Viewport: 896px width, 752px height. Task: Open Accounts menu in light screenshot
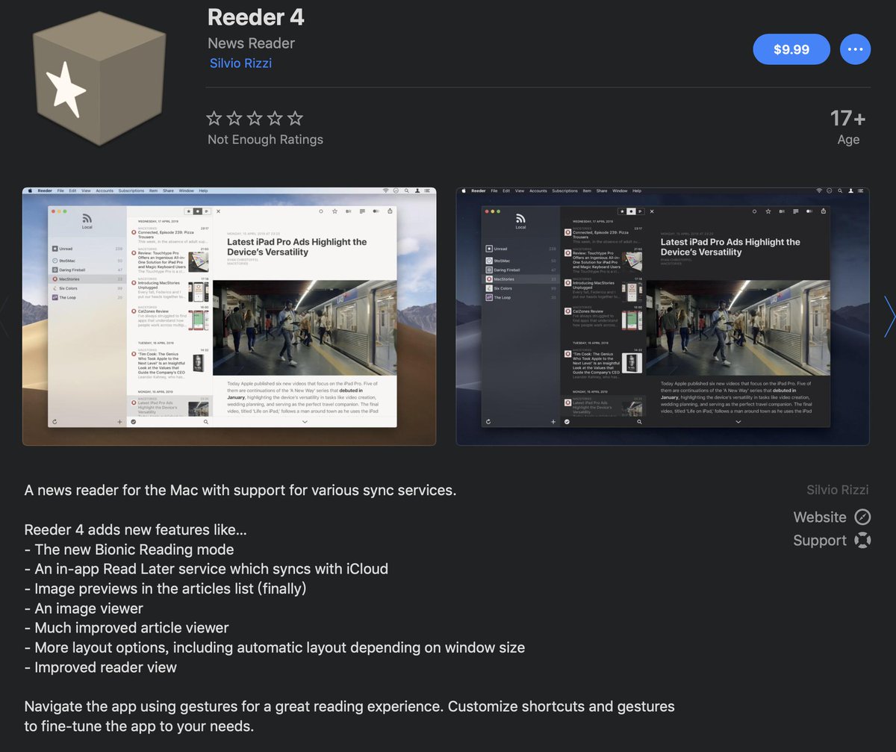click(105, 190)
